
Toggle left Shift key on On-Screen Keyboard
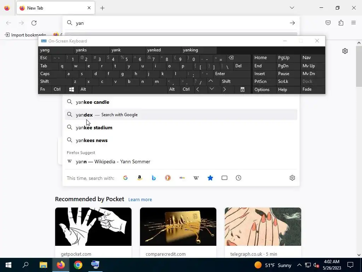[x=55, y=81]
